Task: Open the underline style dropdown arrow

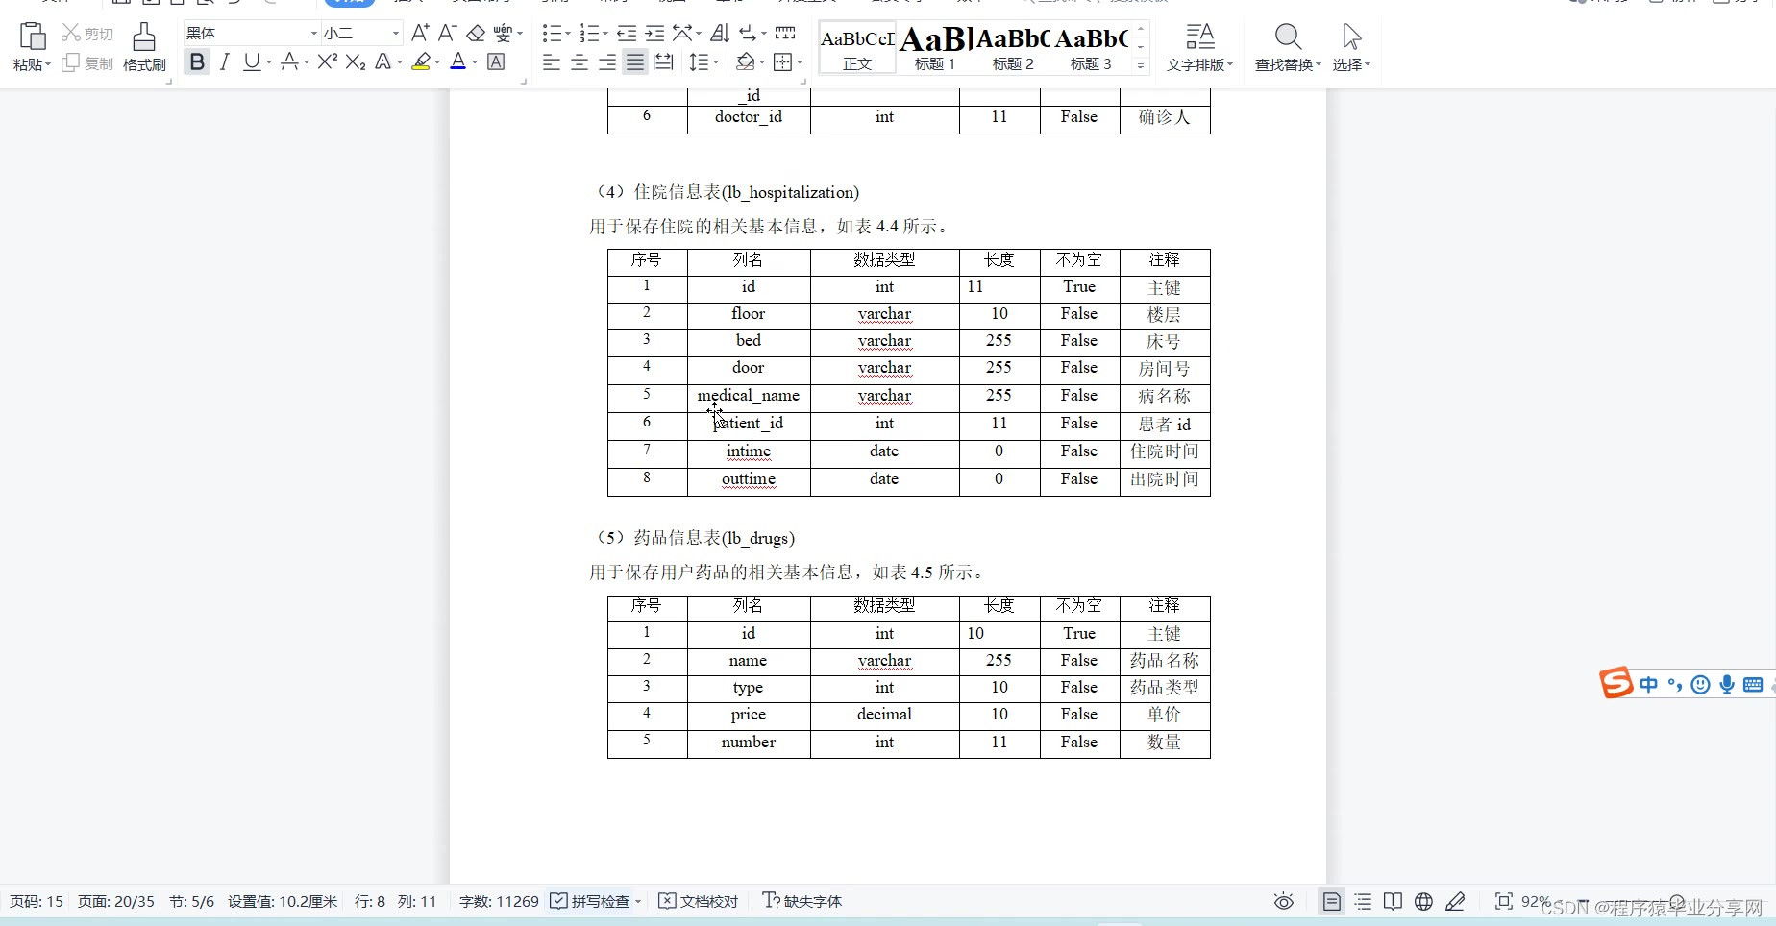Action: [x=269, y=62]
